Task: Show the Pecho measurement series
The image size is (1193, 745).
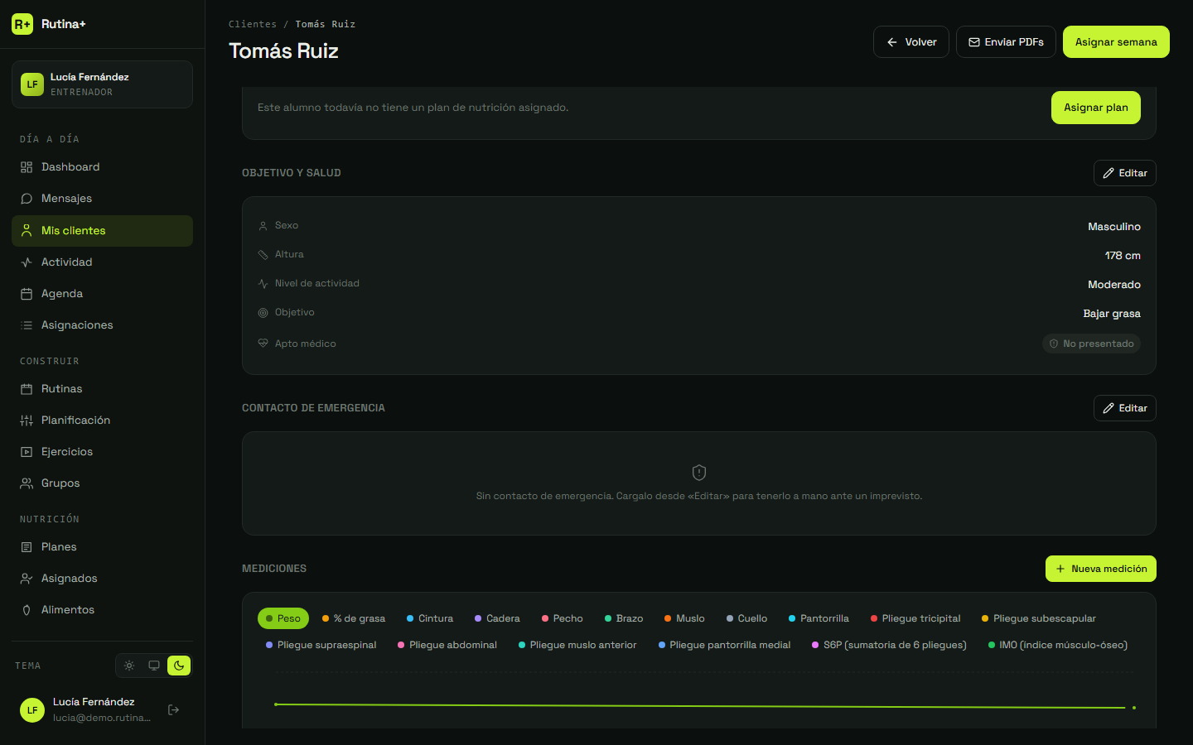Action: [563, 618]
